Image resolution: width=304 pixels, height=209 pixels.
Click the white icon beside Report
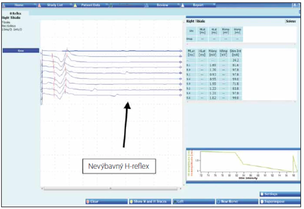[x=183, y=5]
